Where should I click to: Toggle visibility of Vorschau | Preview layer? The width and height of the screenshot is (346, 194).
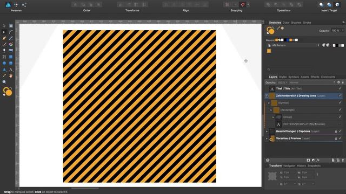point(340,138)
